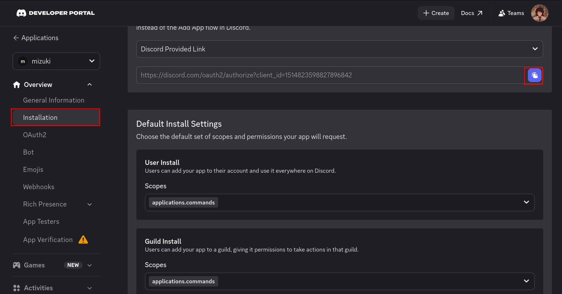
Task: Open the Emojis page
Action: 33,170
